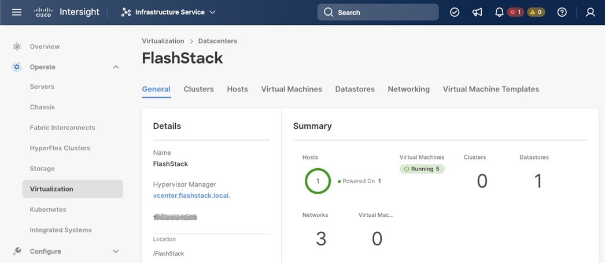This screenshot has height=263, width=605.
Task: Select Configure in the sidebar
Action: coord(46,251)
